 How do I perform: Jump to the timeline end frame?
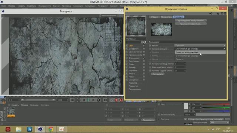click(x=105, y=100)
